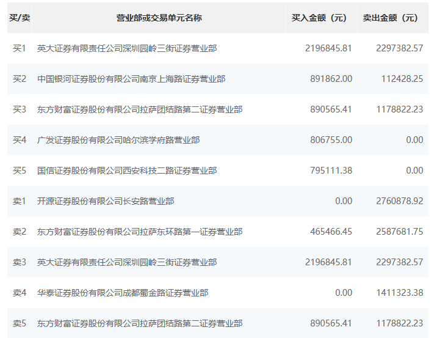Image resolution: width=437 pixels, height=338 pixels.
Task: Click 中国银河证券南京上海路证券营业部 name
Action: 131,79
